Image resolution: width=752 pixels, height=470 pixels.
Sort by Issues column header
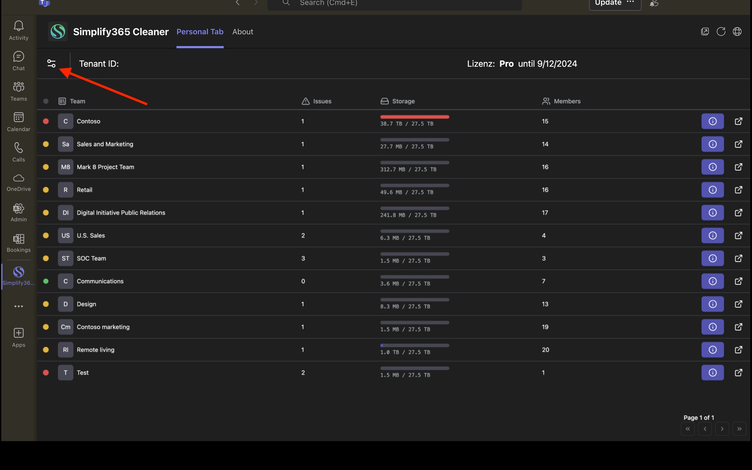tap(317, 101)
